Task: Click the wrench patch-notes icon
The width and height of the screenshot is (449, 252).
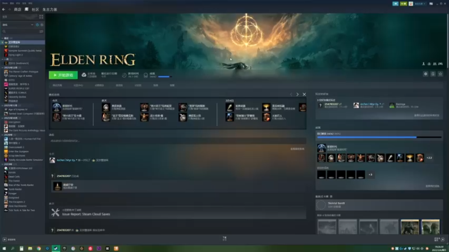Action: click(55, 212)
